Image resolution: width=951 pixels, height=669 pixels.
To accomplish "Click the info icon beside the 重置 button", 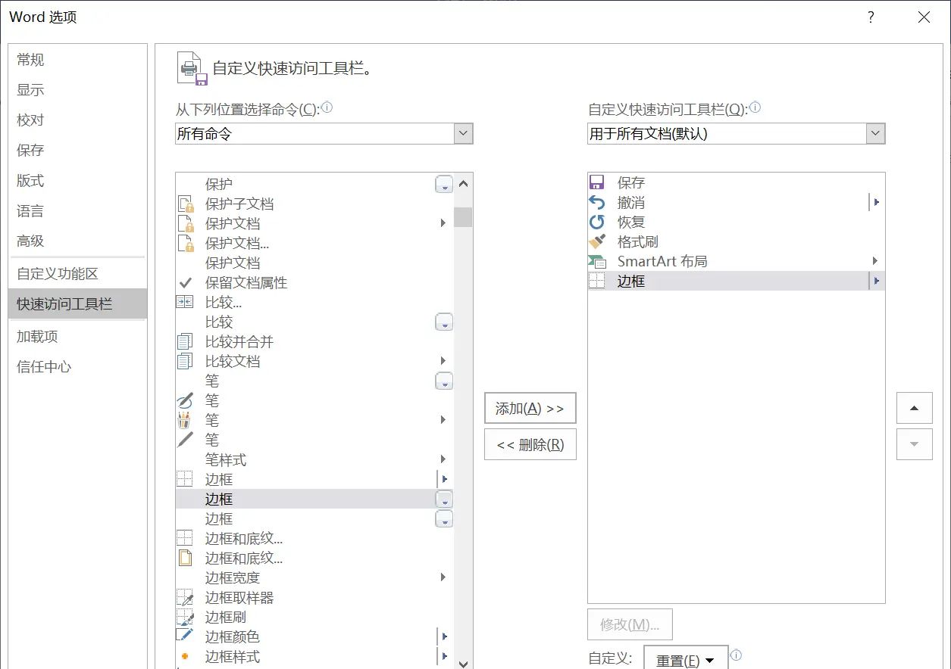I will tap(736, 655).
